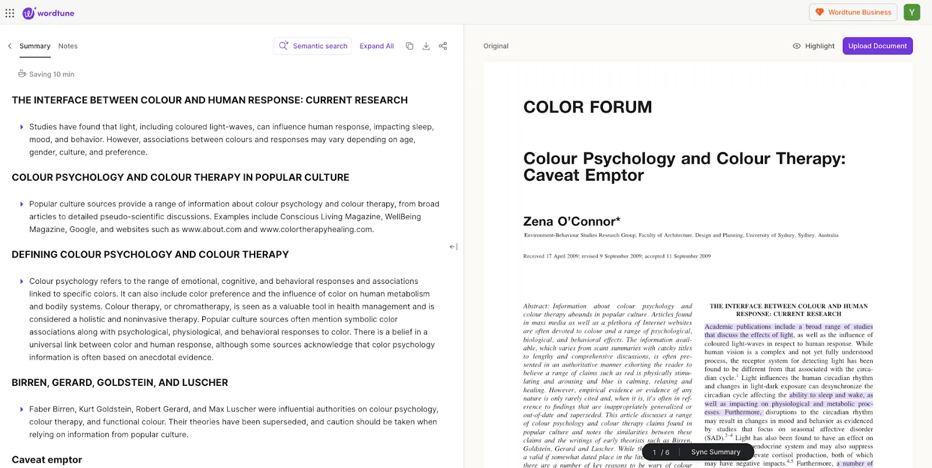The image size is (932, 468).
Task: Expand the bullet under Current Research heading
Action: tap(22, 127)
